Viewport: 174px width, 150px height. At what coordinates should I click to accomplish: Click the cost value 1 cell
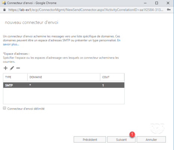click(x=103, y=85)
